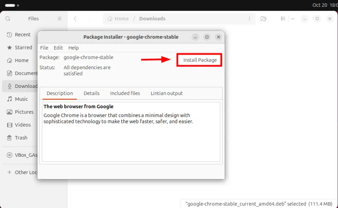Open the path bar three-dot menu
This screenshot has height=208, width=338.
pyautogui.click(x=250, y=19)
